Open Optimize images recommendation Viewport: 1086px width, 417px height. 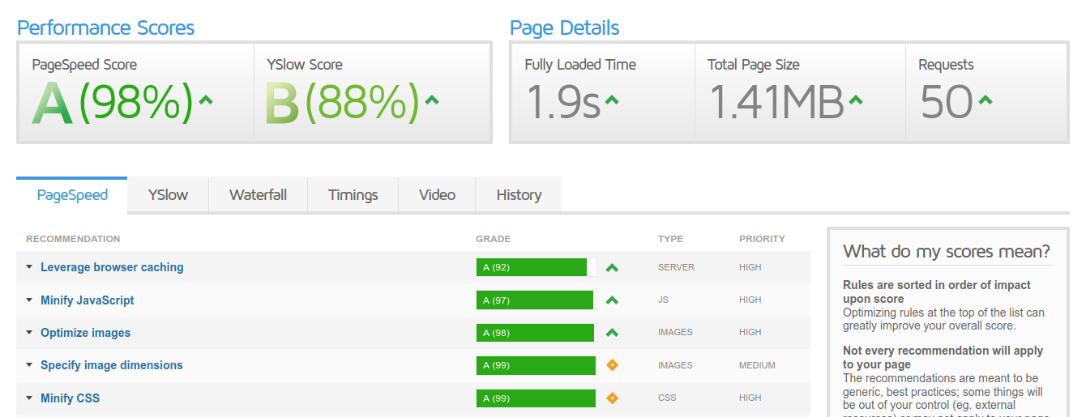point(85,333)
